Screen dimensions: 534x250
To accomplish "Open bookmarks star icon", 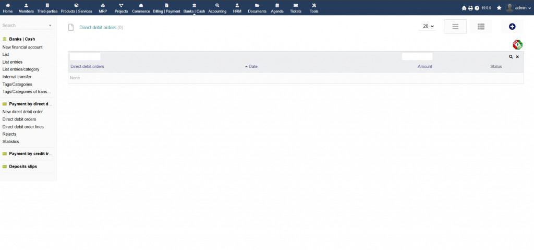I will [x=499, y=8].
